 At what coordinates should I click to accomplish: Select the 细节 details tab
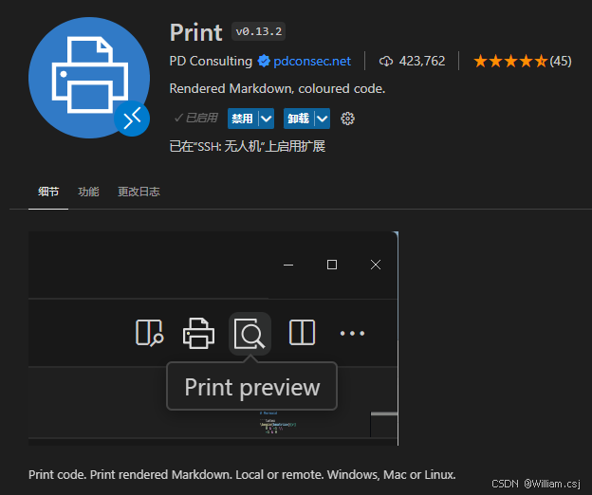[x=48, y=192]
